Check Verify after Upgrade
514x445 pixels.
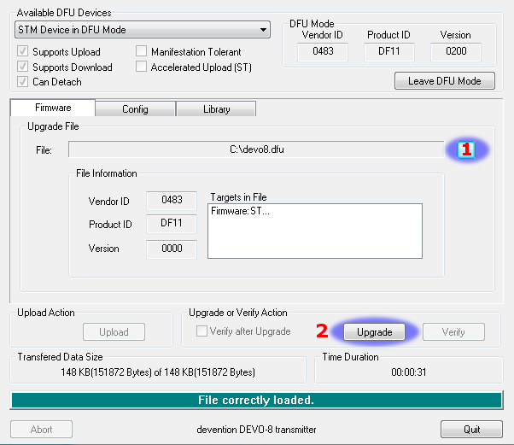tap(202, 331)
